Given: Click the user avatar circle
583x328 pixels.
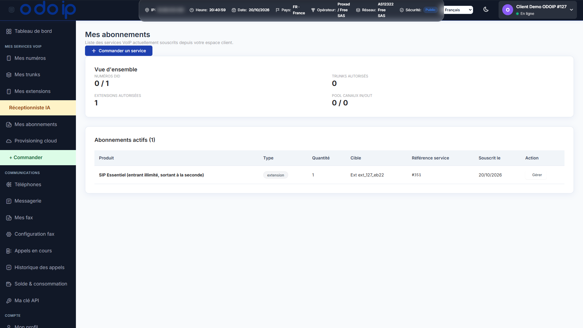Looking at the screenshot, I should click(x=507, y=10).
